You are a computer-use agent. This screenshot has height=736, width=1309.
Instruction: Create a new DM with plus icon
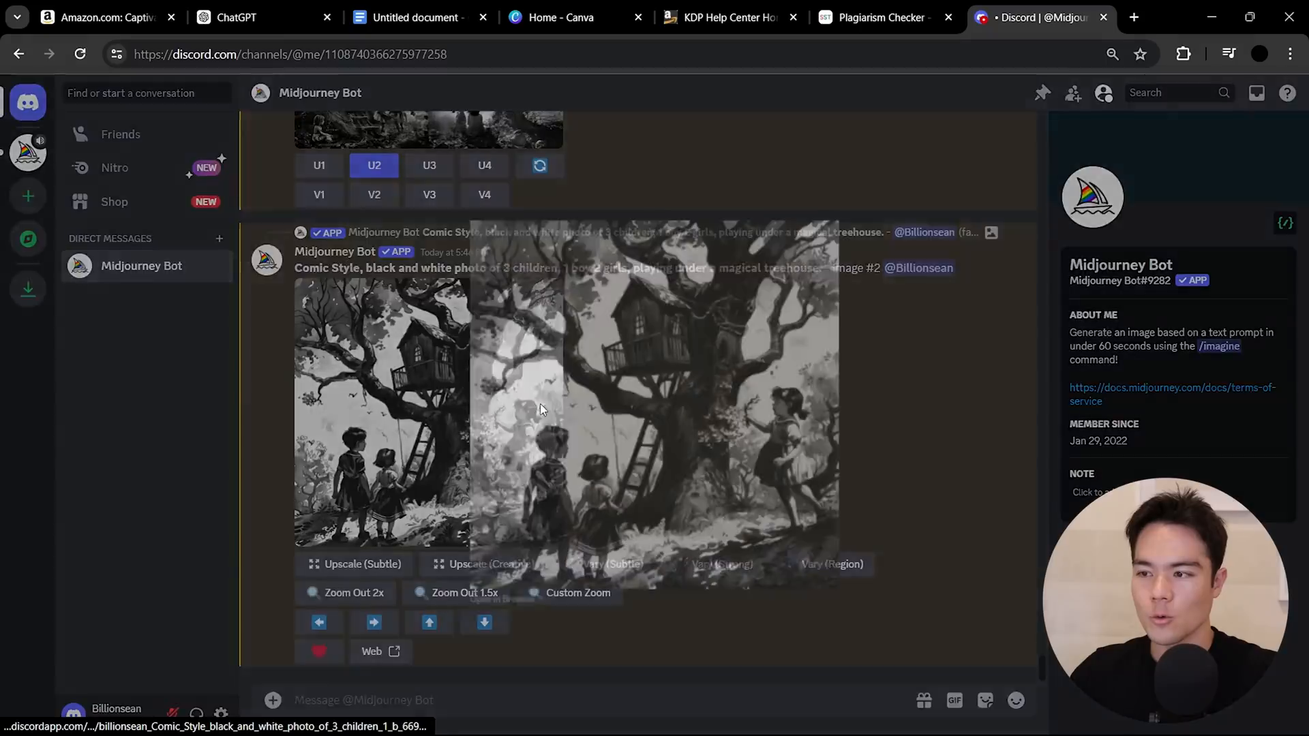[x=219, y=239]
